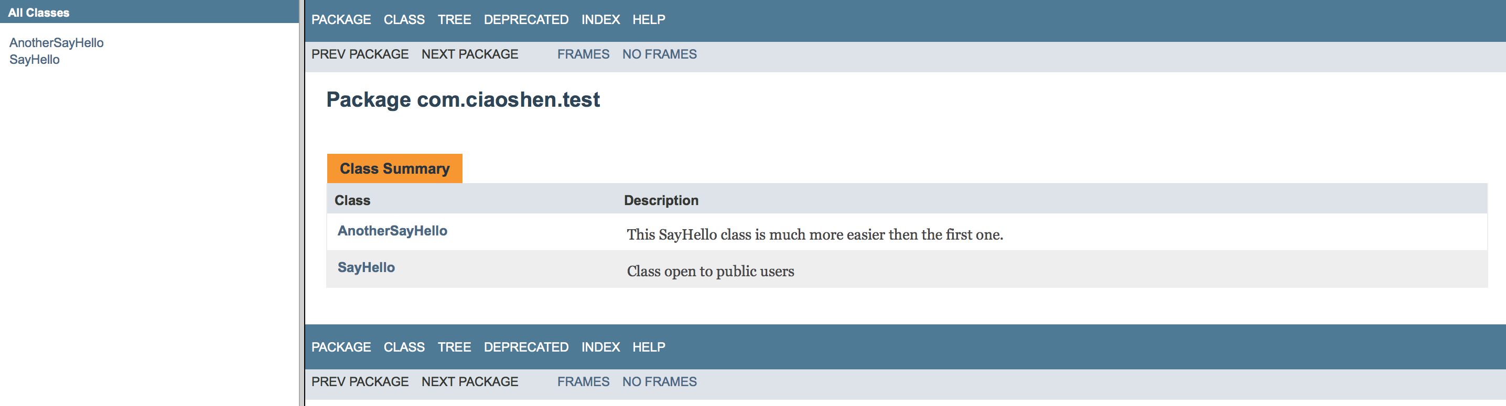Viewport: 1506px width, 406px height.
Task: Click PACKAGE in top navigation bar
Action: tap(341, 20)
